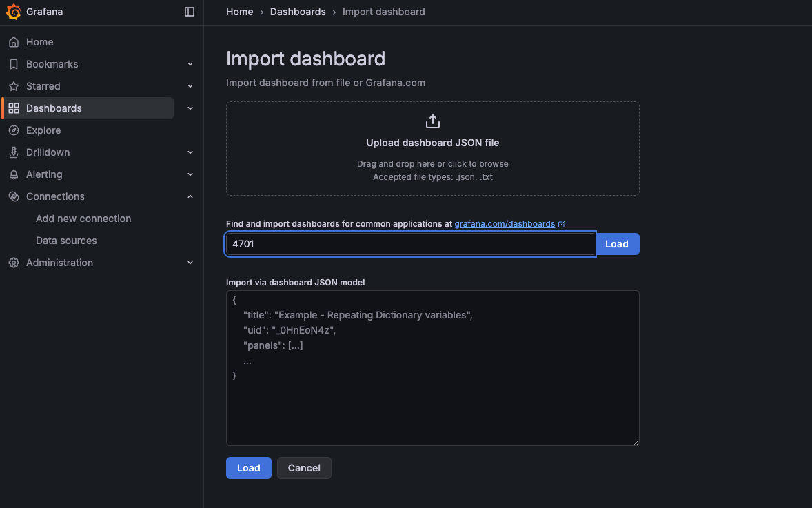Click the Administration gear icon

click(14, 263)
